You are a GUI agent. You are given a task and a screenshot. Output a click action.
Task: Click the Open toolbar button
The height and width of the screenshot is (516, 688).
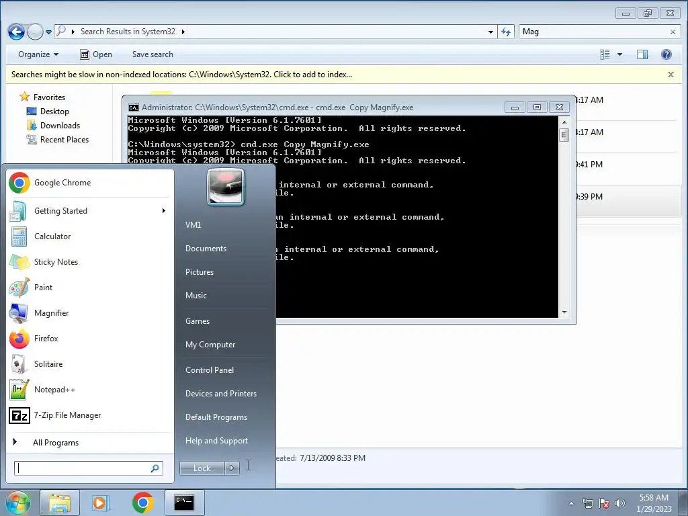point(96,54)
